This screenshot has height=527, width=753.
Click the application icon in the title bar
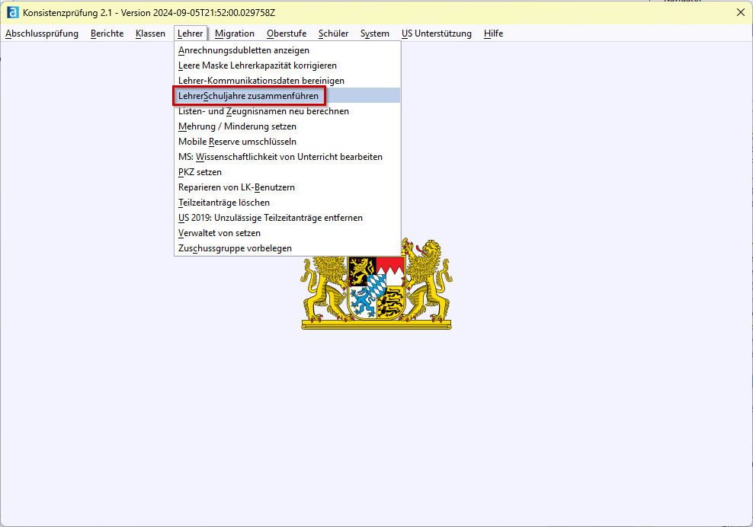tap(13, 12)
